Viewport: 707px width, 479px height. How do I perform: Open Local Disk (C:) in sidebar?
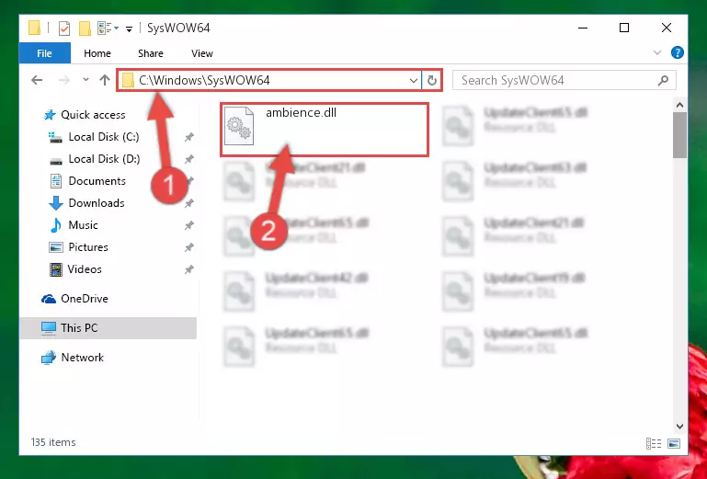click(104, 137)
